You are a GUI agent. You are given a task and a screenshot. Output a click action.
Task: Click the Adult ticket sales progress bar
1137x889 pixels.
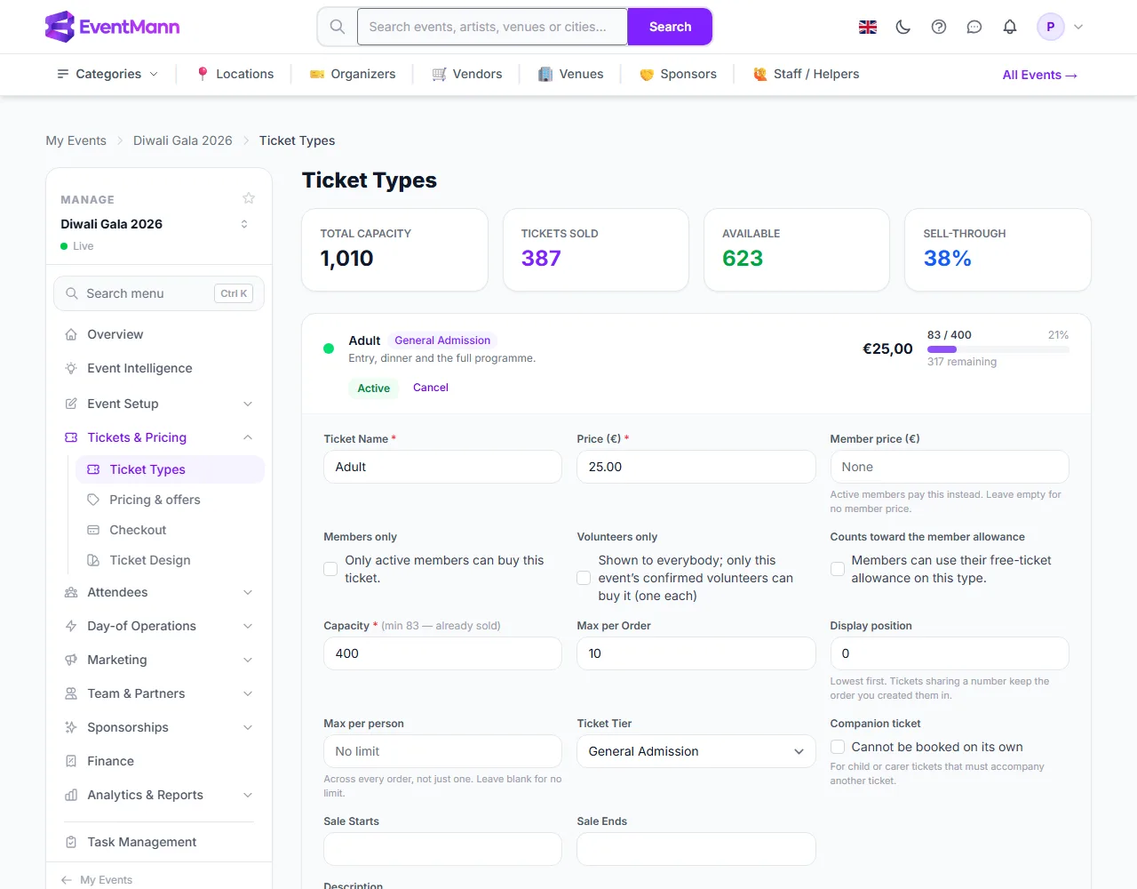[x=998, y=349]
